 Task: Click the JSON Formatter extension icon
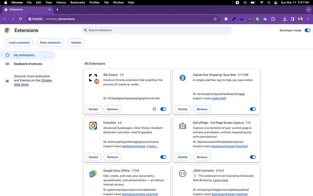click(183, 173)
